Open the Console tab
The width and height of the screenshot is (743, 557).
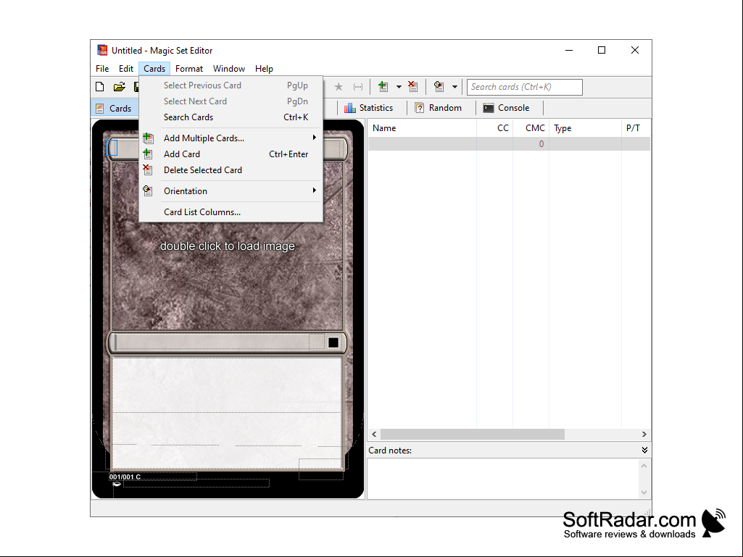506,108
